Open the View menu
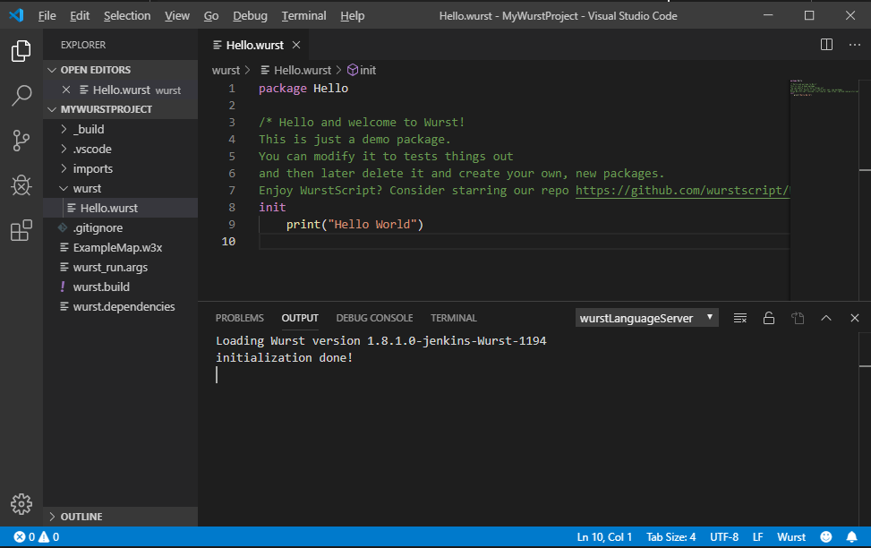 (x=176, y=15)
